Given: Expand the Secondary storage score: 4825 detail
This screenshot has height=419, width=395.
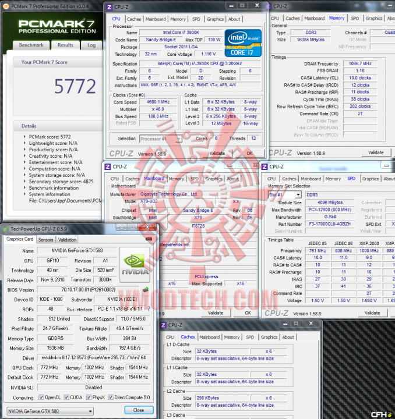Looking at the screenshot, I should click(25, 182).
